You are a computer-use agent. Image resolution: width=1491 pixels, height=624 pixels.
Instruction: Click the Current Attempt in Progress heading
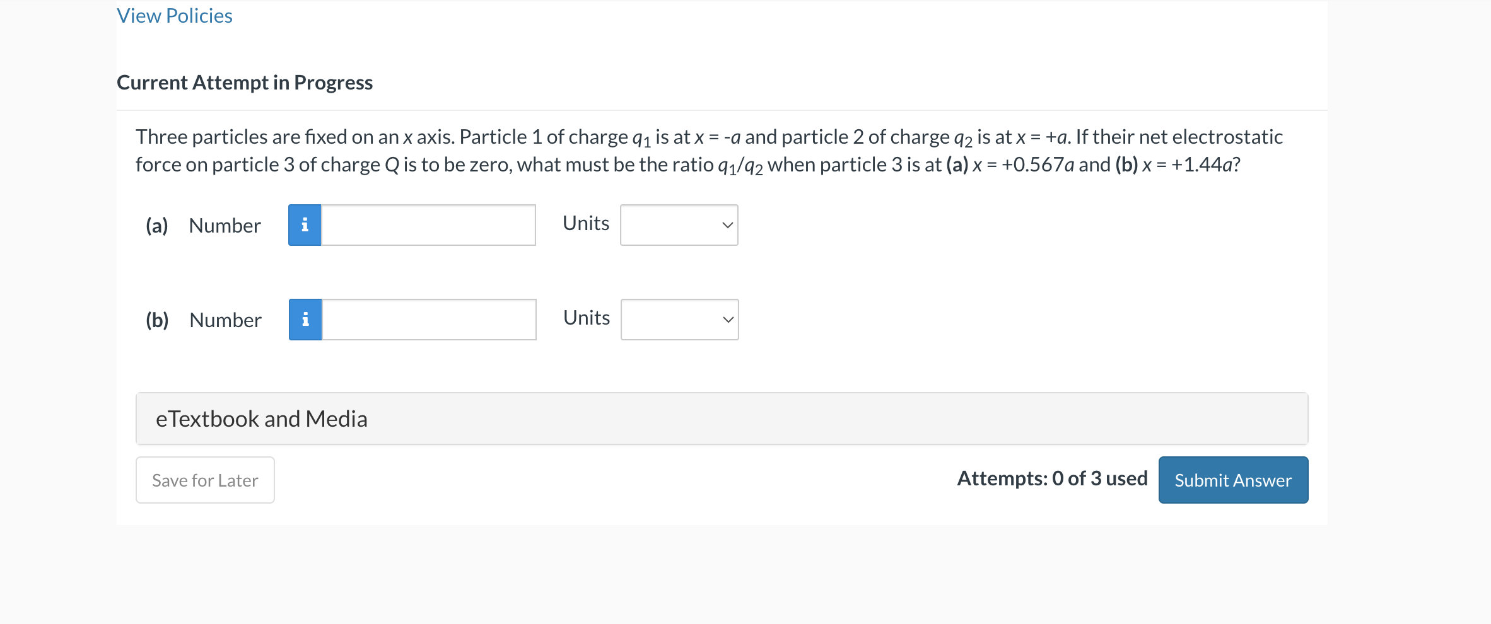(x=245, y=81)
